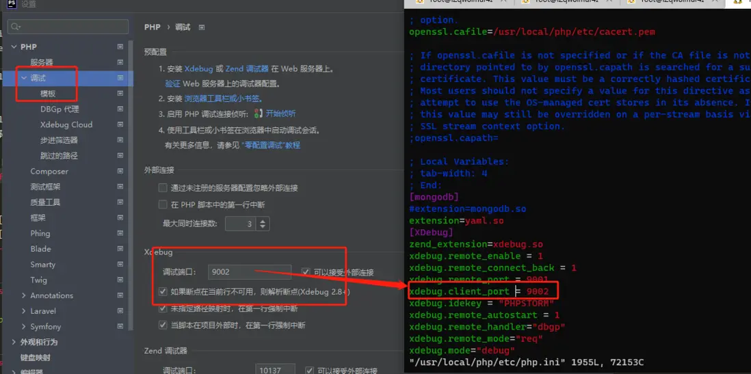This screenshot has width=751, height=374.
Task: Click project-level icon beside 步进筛选器 row
Action: [x=120, y=140]
